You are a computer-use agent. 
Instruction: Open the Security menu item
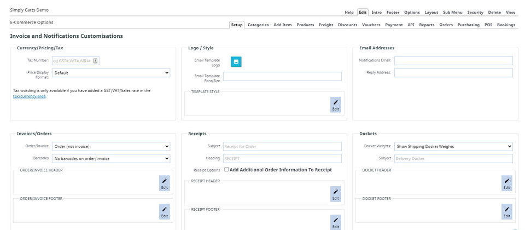click(x=475, y=12)
